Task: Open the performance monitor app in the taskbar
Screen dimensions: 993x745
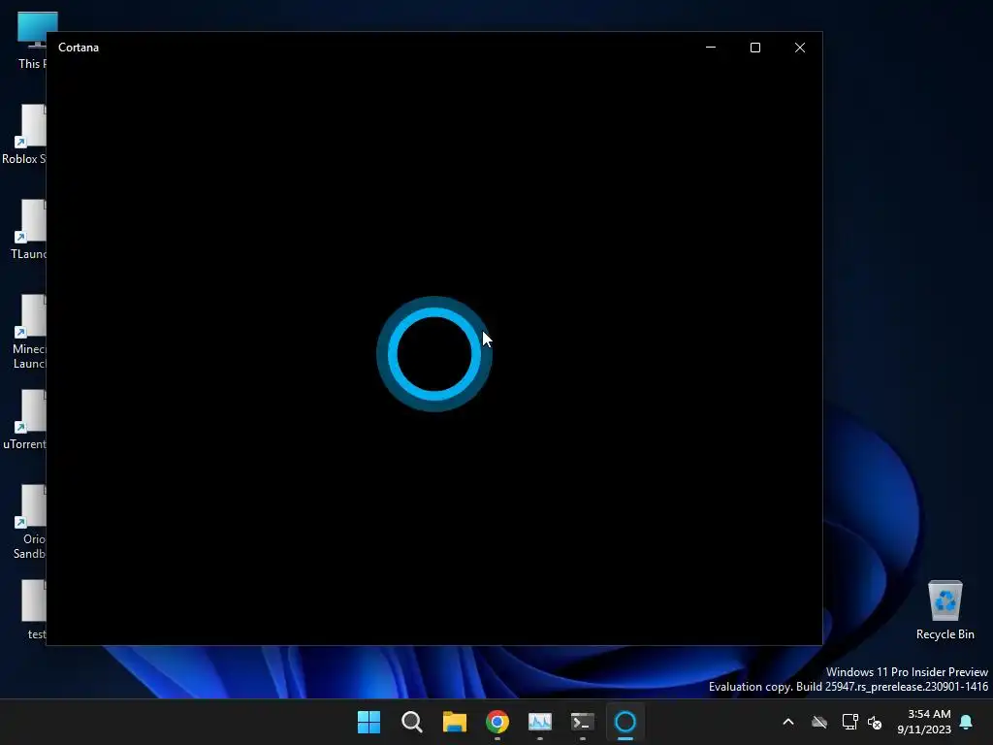Action: pos(539,722)
